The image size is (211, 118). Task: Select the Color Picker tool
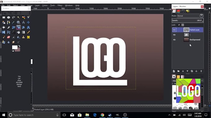(x=13, y=22)
